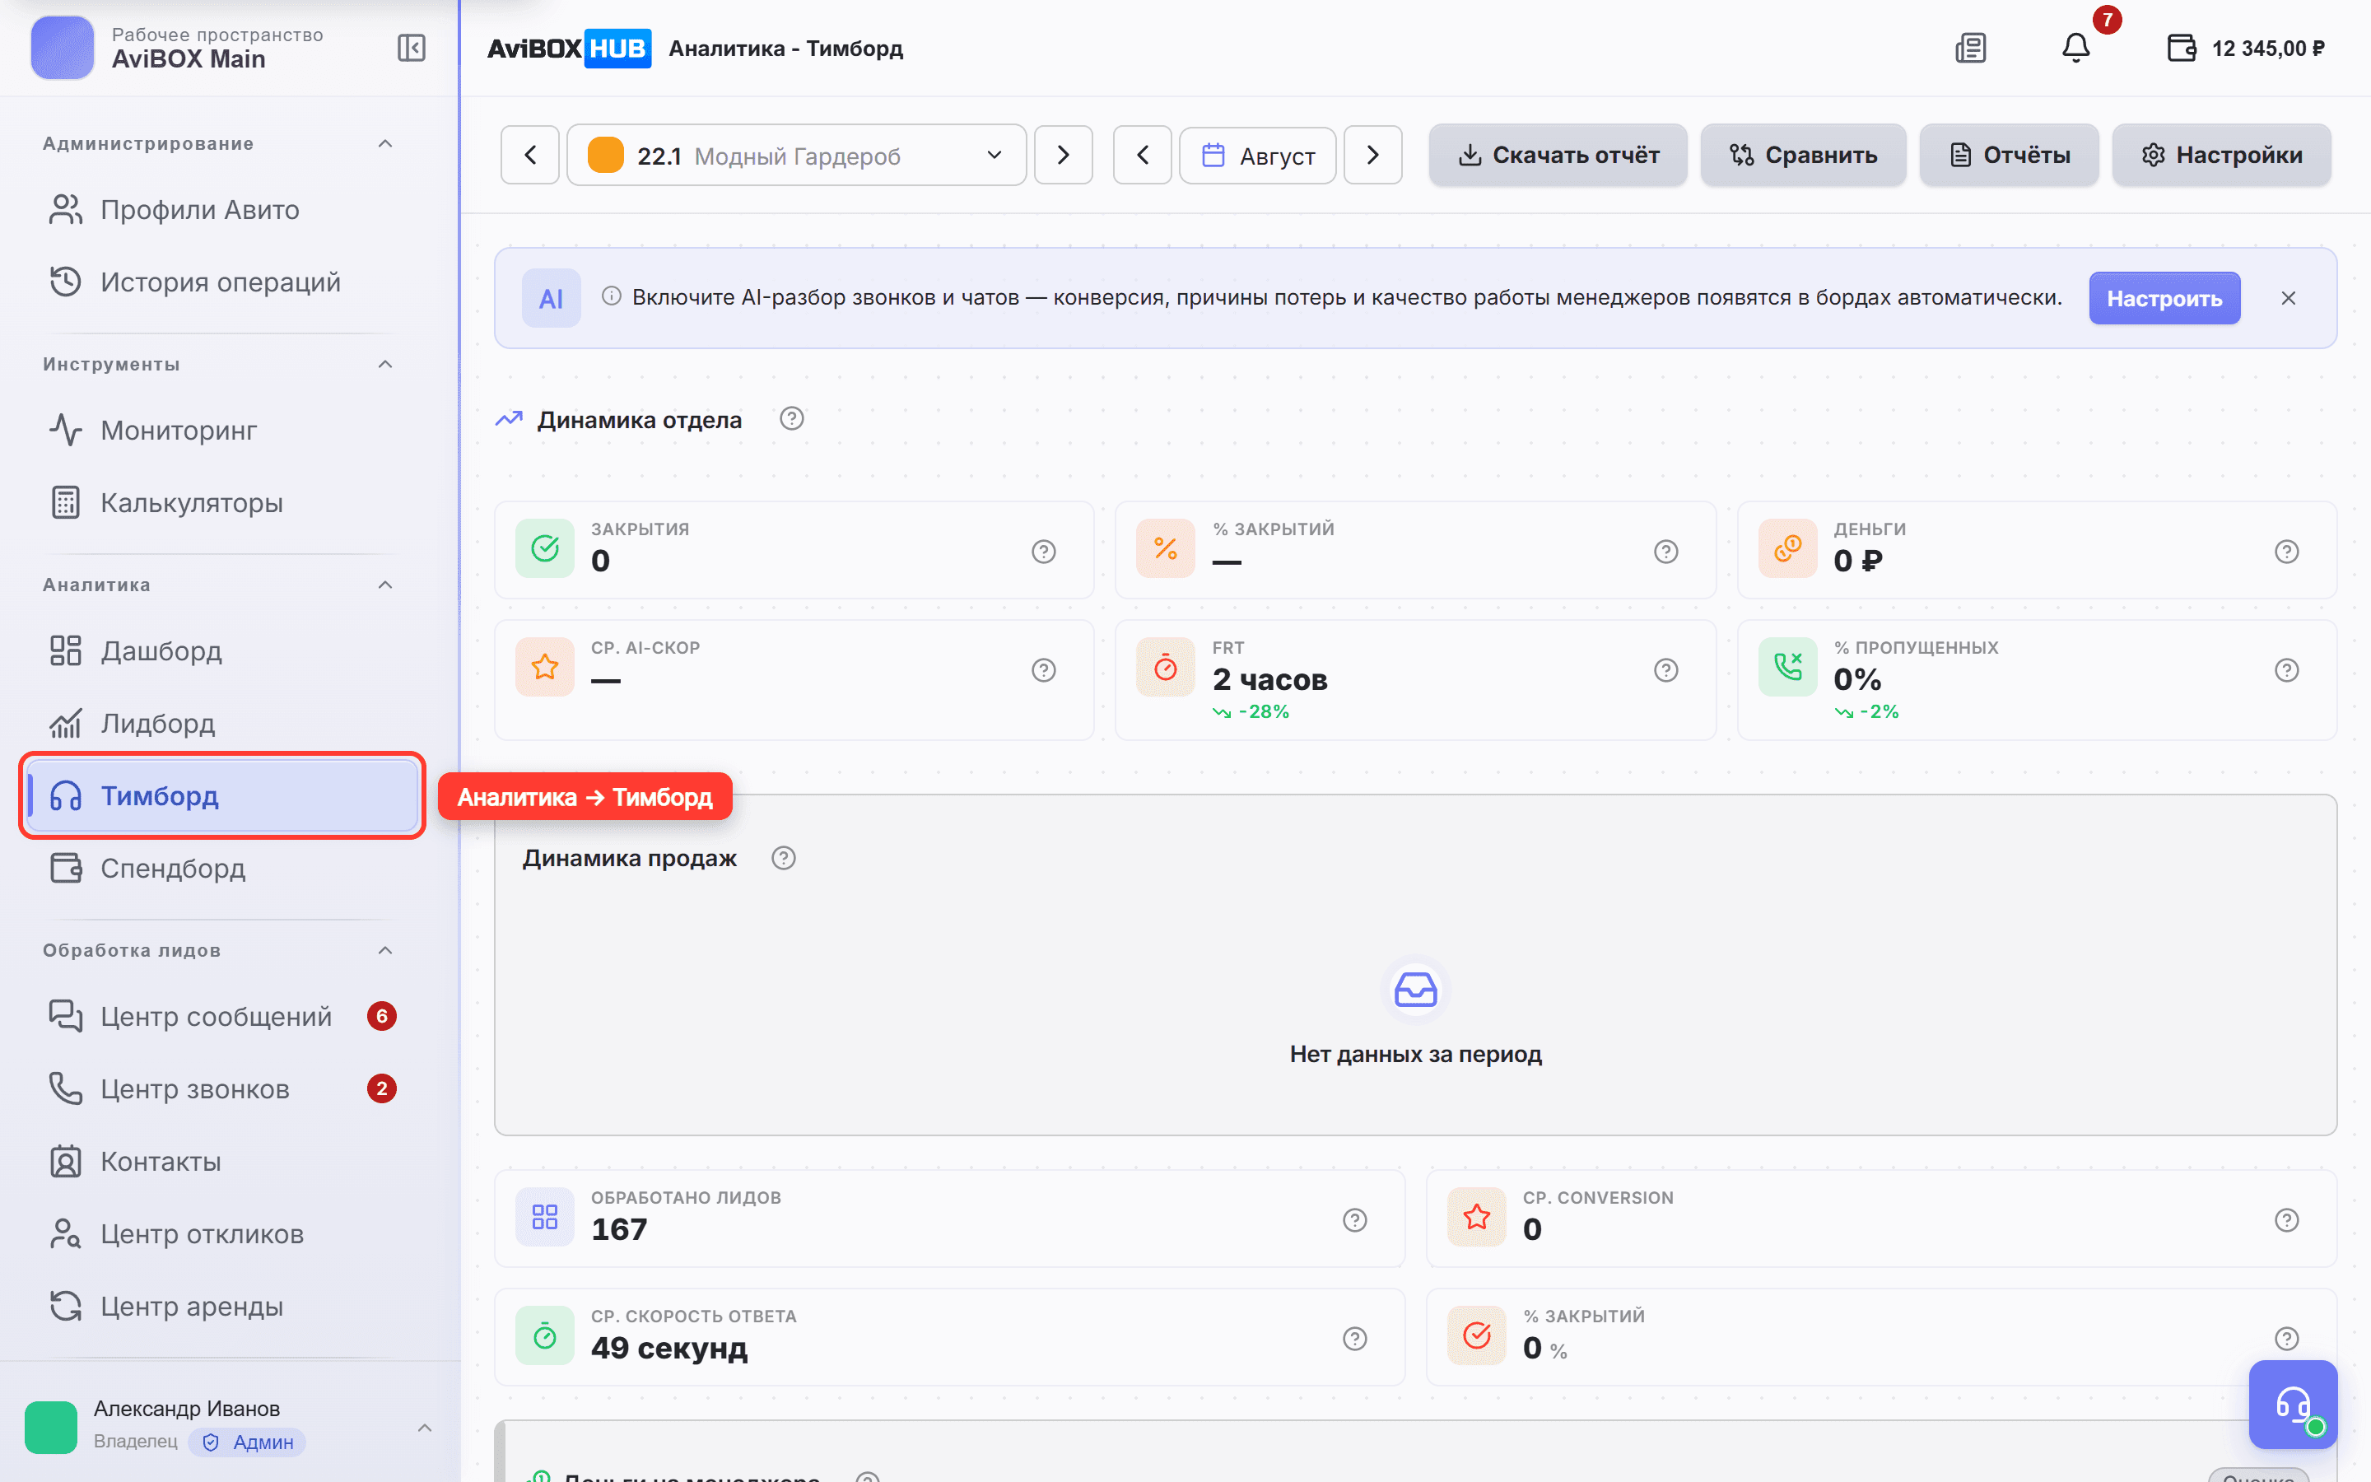Image resolution: width=2371 pixels, height=1482 pixels.
Task: Open Лидборд in sidebar
Action: (223, 724)
